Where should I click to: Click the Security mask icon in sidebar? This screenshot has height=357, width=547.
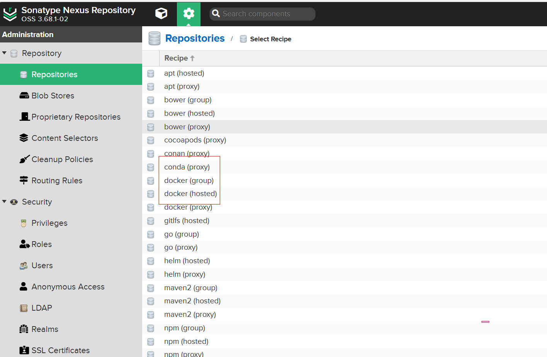14,202
